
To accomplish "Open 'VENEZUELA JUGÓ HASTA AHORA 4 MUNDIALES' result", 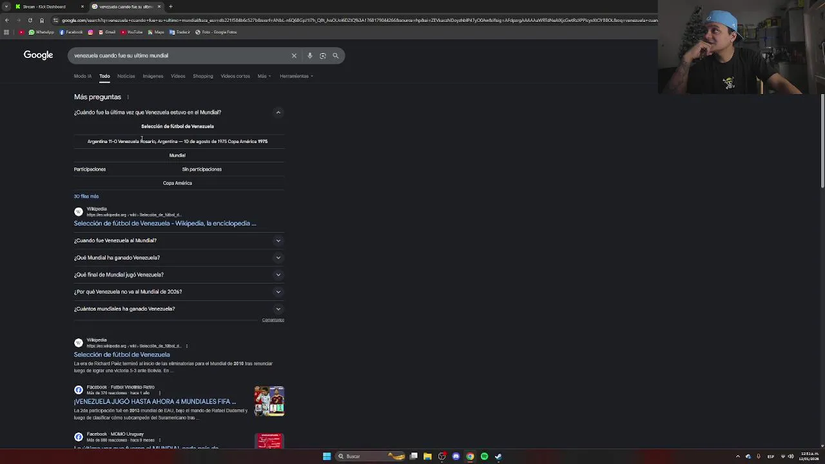I will coord(155,401).
